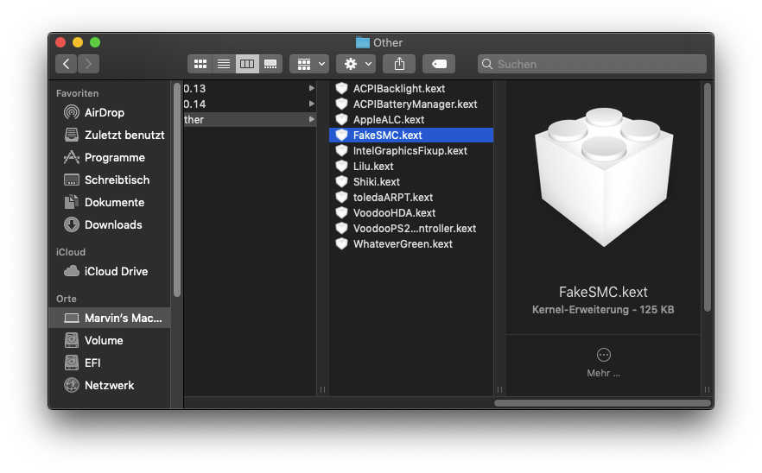The image size is (762, 473).
Task: Click the Other folder icon in title bar
Action: click(363, 43)
